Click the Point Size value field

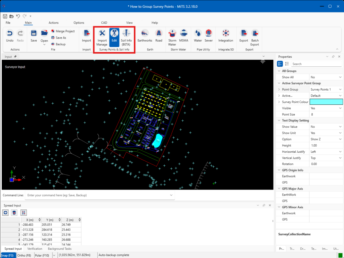[326, 114]
